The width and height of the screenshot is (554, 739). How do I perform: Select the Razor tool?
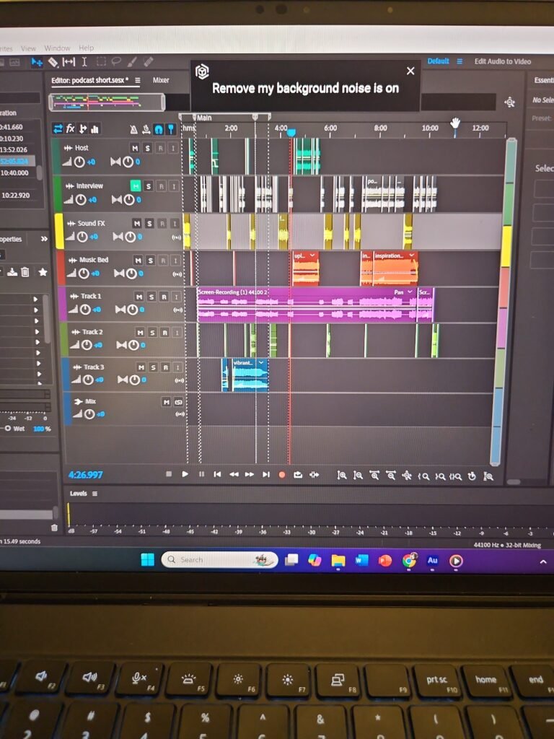53,62
